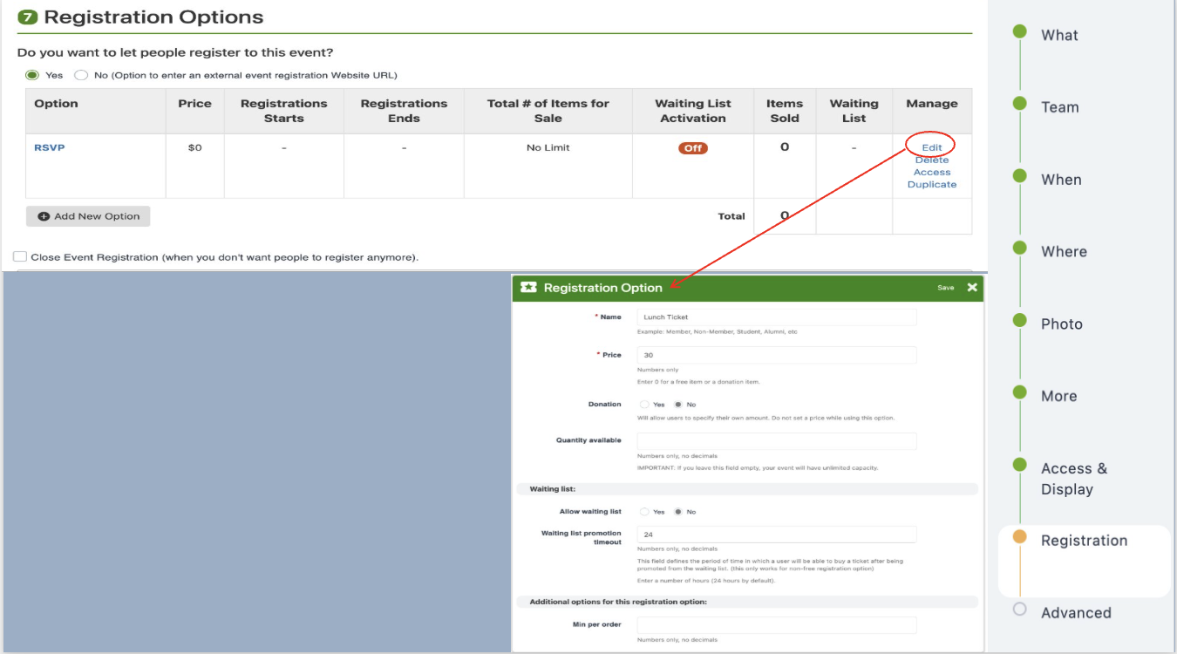Delete the RSVP registration option
The width and height of the screenshot is (1177, 654).
[931, 159]
